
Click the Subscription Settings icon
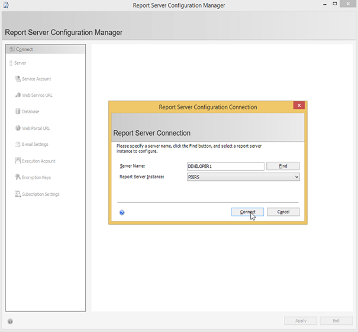(18, 194)
